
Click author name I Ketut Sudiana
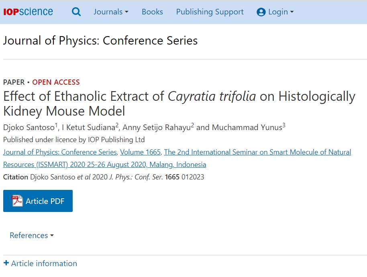pos(88,128)
